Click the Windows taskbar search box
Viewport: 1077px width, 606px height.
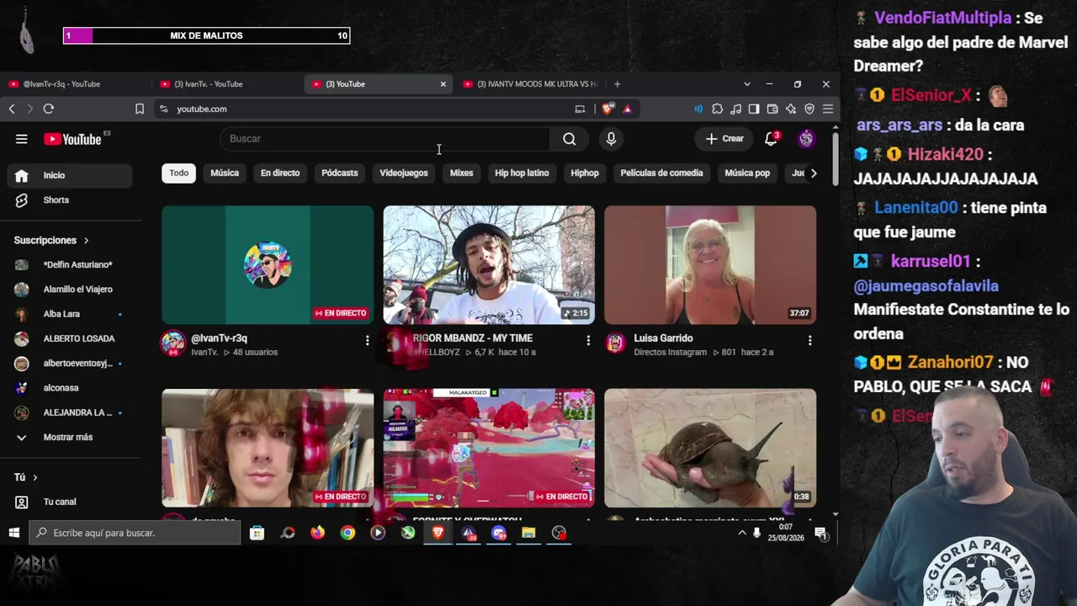click(135, 533)
